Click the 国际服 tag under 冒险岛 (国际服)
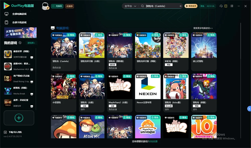 [x=112, y=65]
